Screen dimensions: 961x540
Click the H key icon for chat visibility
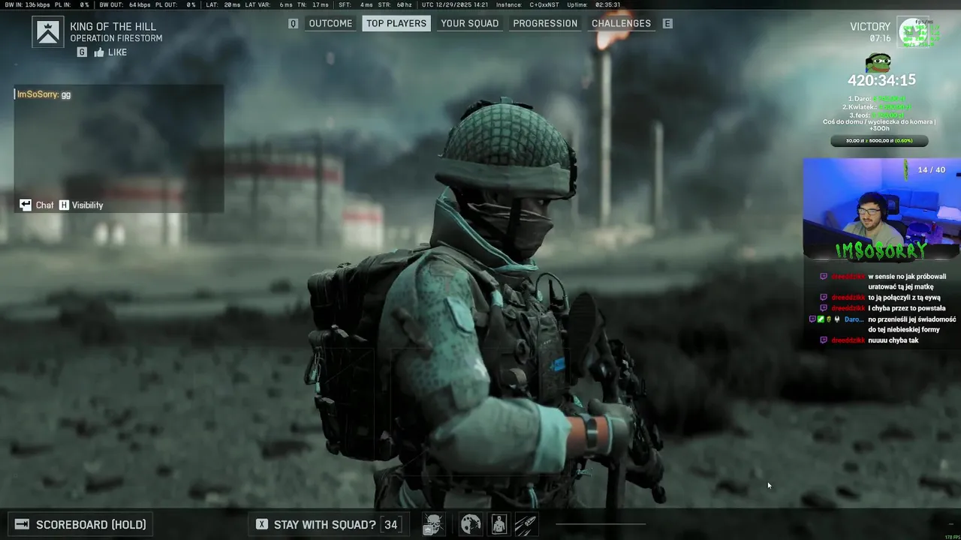pos(64,205)
